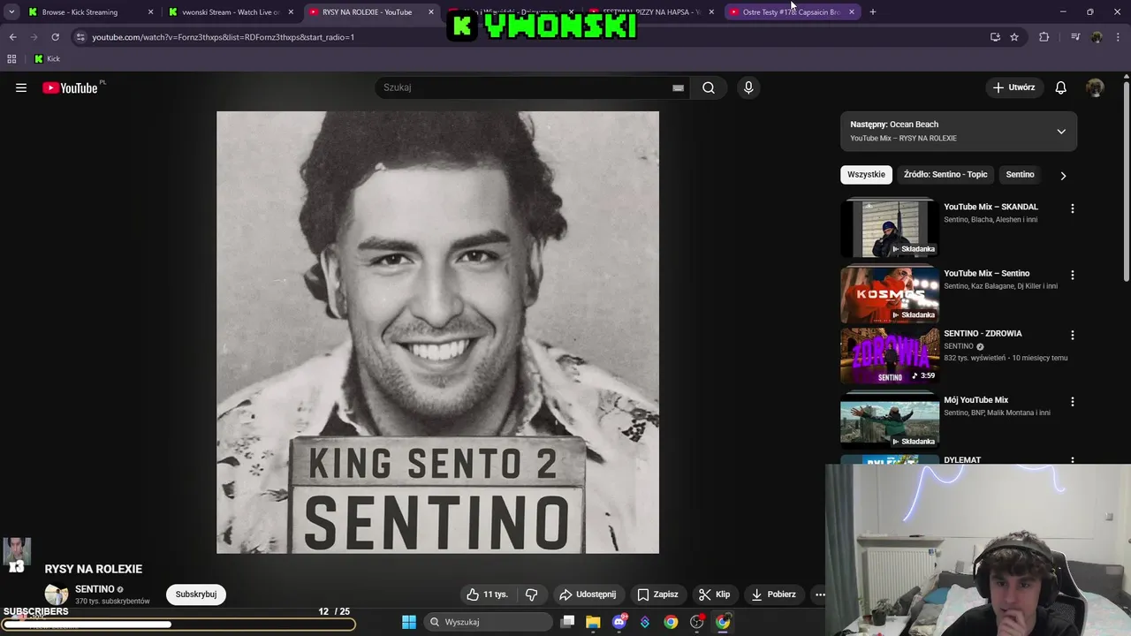Open the Sentino channel avatar

(x=57, y=594)
